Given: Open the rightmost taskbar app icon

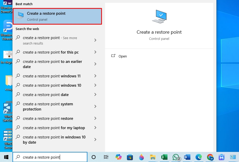Looking at the screenshot, I should pos(233,157).
